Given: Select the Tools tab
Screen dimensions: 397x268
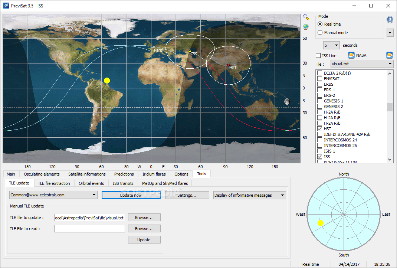Looking at the screenshot, I should tap(201, 173).
